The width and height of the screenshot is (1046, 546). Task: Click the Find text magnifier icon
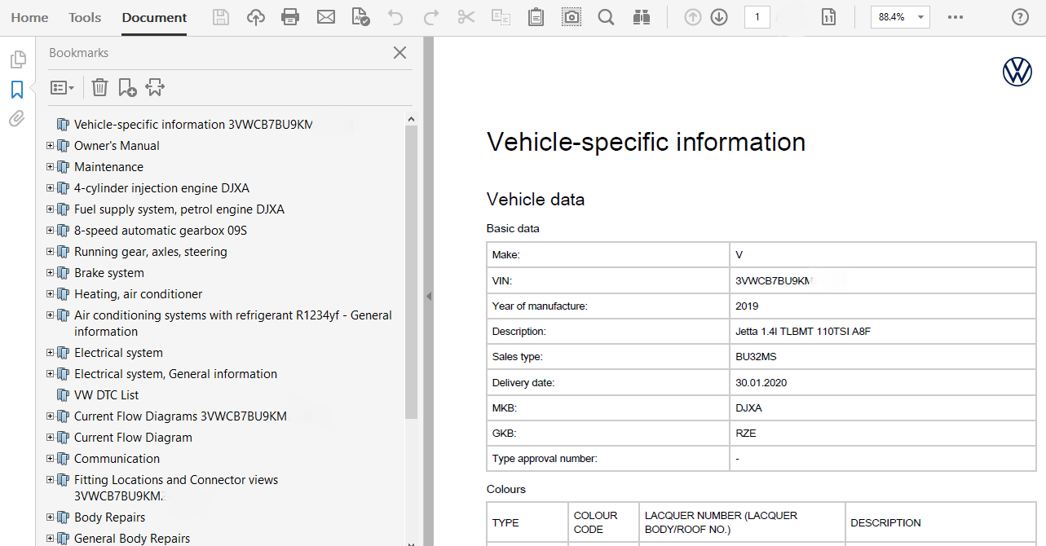[606, 17]
